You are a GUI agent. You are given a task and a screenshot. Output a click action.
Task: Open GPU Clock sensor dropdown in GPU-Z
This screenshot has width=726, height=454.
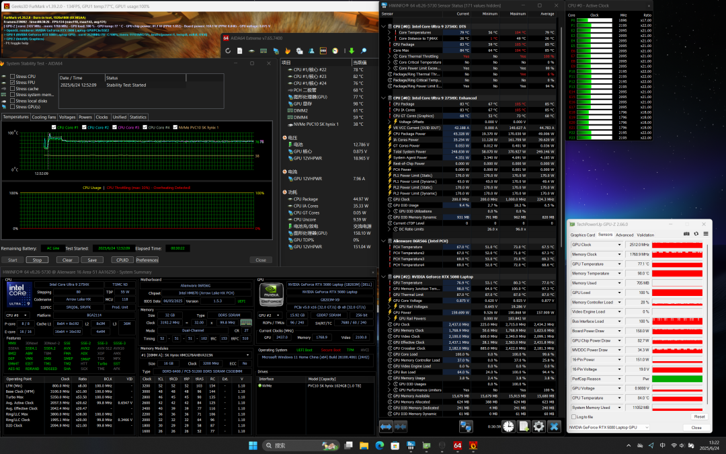click(x=619, y=245)
